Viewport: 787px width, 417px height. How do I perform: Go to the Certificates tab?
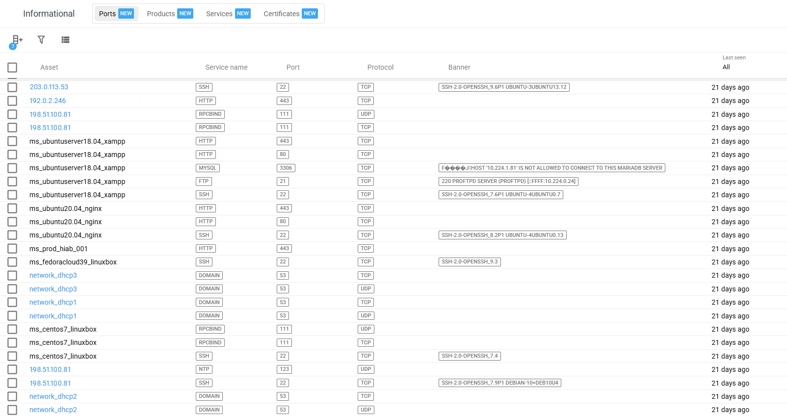[x=290, y=14]
